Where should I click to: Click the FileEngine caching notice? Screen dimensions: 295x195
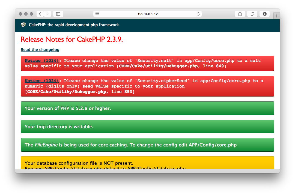tap(147, 145)
